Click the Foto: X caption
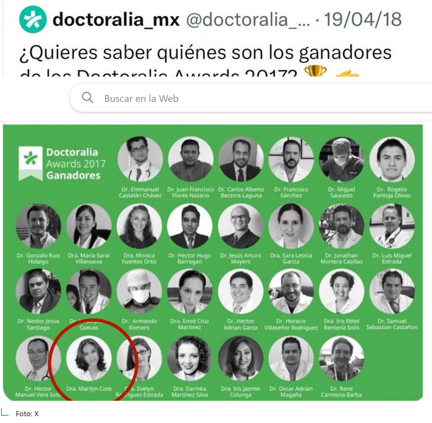The width and height of the screenshot is (432, 423). point(27,414)
